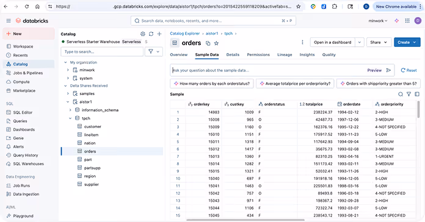Screen dimensions: 425x222
Task: Expand the samples share
Action: click(68, 94)
